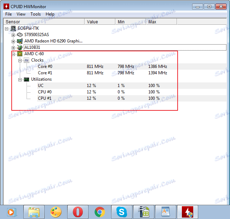
Task: Maximize the HWMonitor window
Action: pyautogui.click(x=209, y=7)
